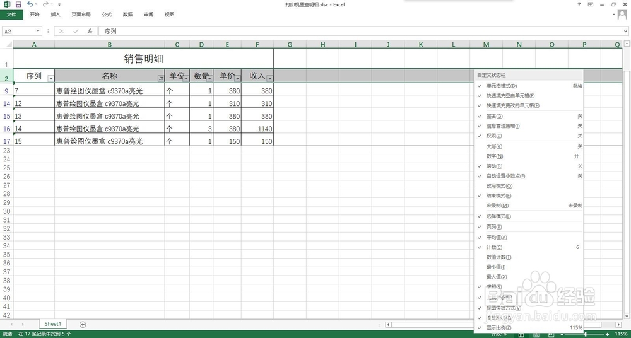Enable 数字(N) num lock indicator

[529, 156]
